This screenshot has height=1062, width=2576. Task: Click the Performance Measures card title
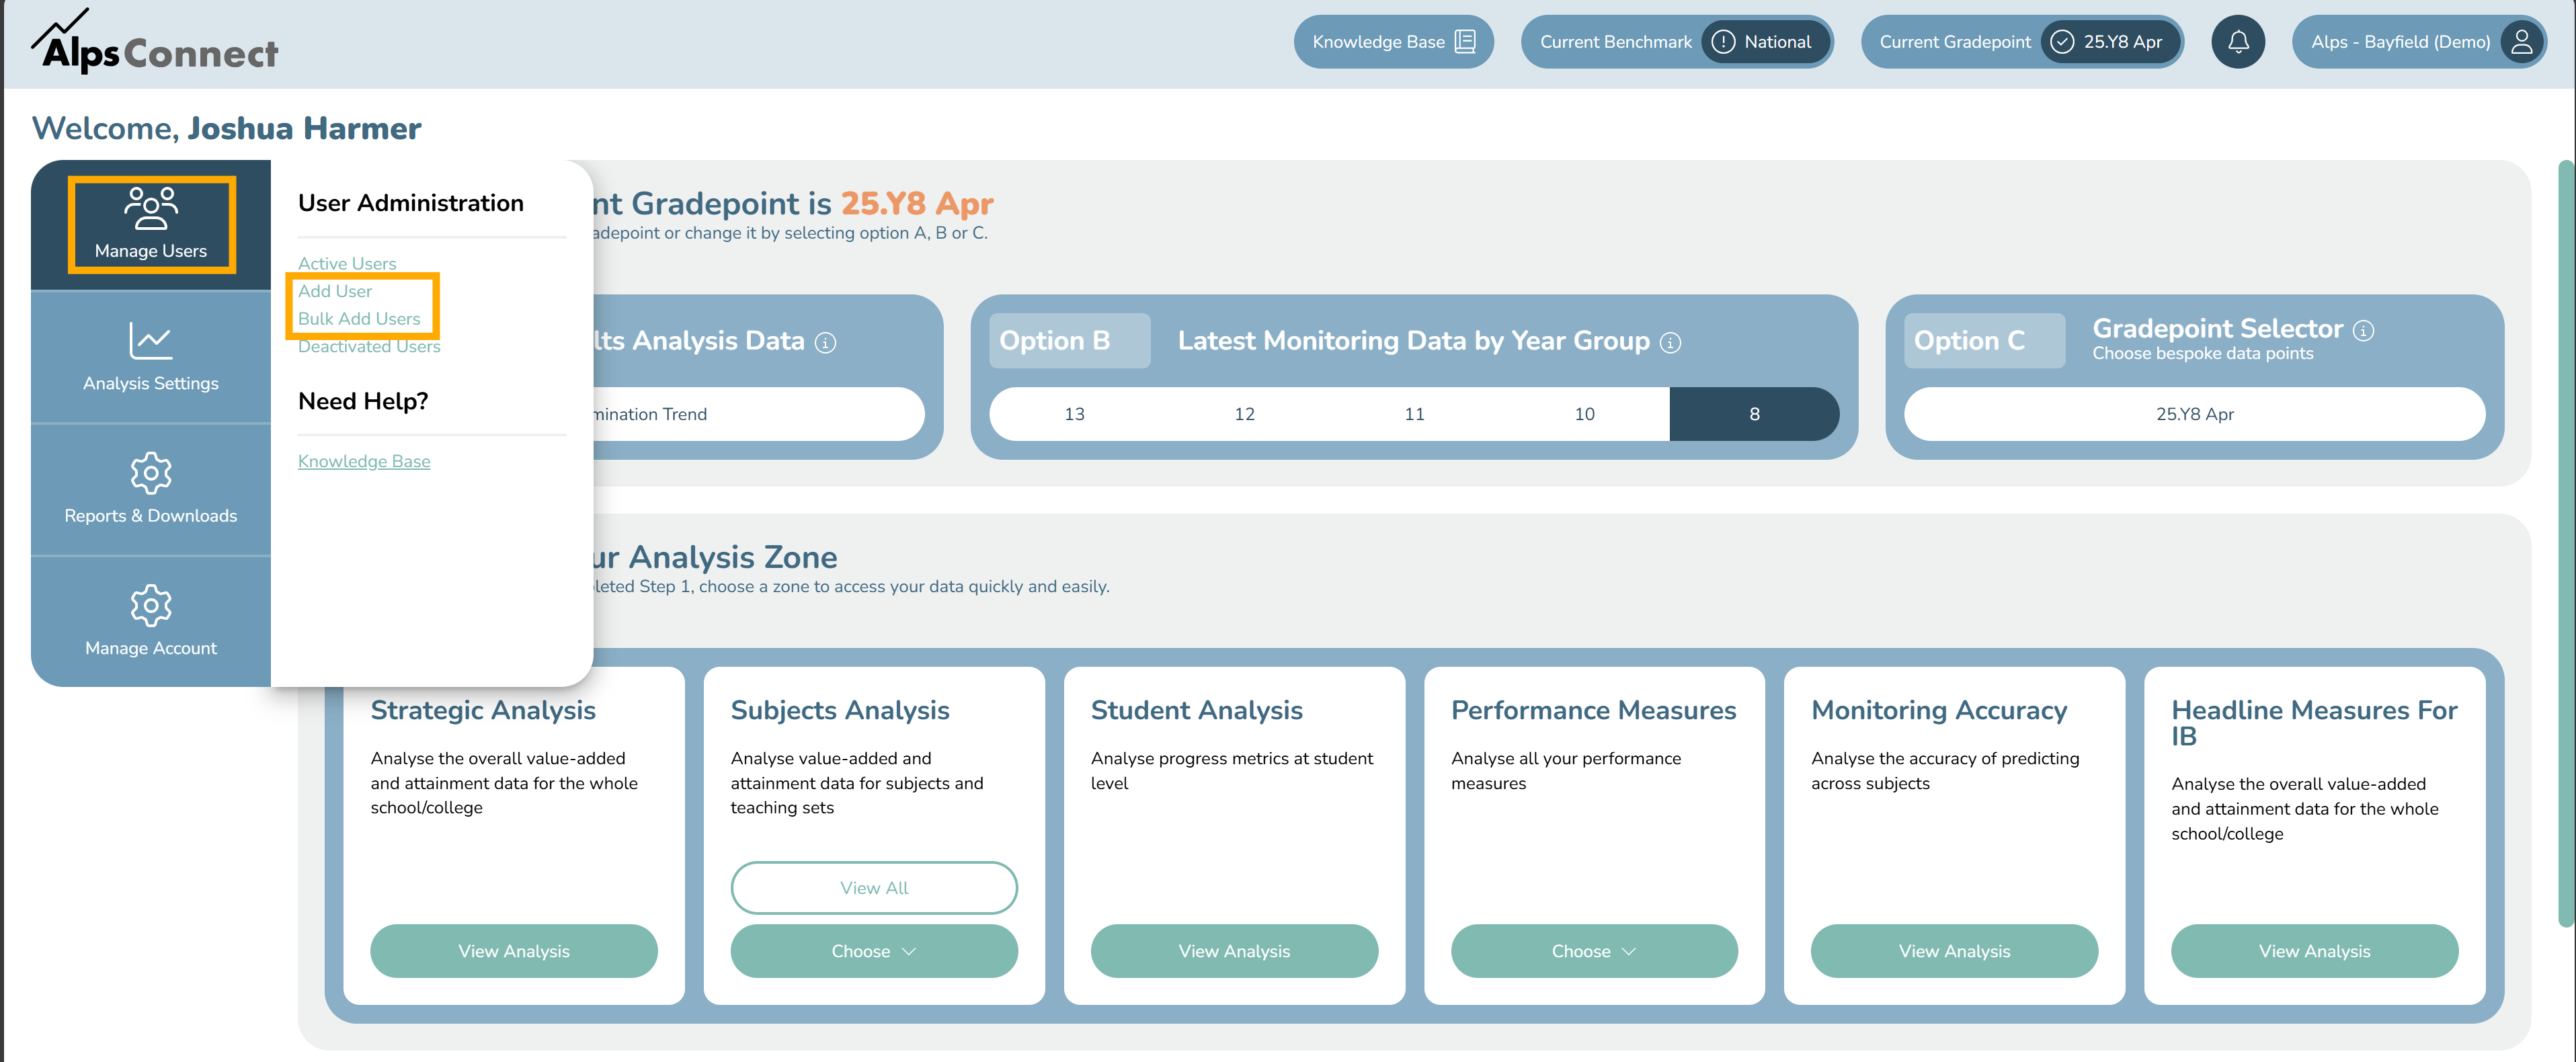click(x=1593, y=710)
